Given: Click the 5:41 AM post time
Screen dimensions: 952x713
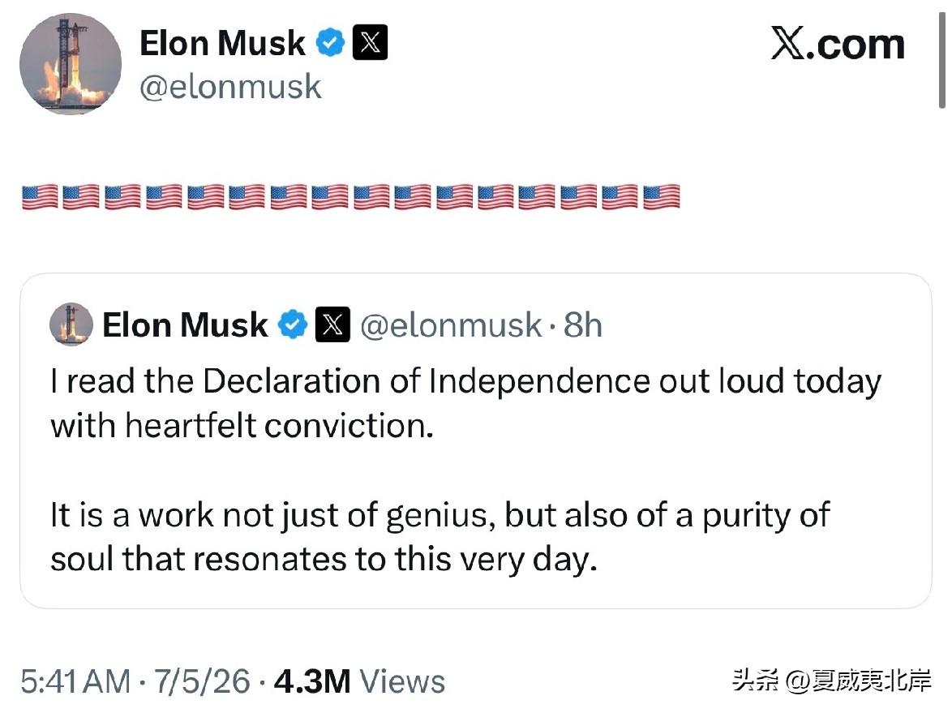Looking at the screenshot, I should click(x=75, y=681).
